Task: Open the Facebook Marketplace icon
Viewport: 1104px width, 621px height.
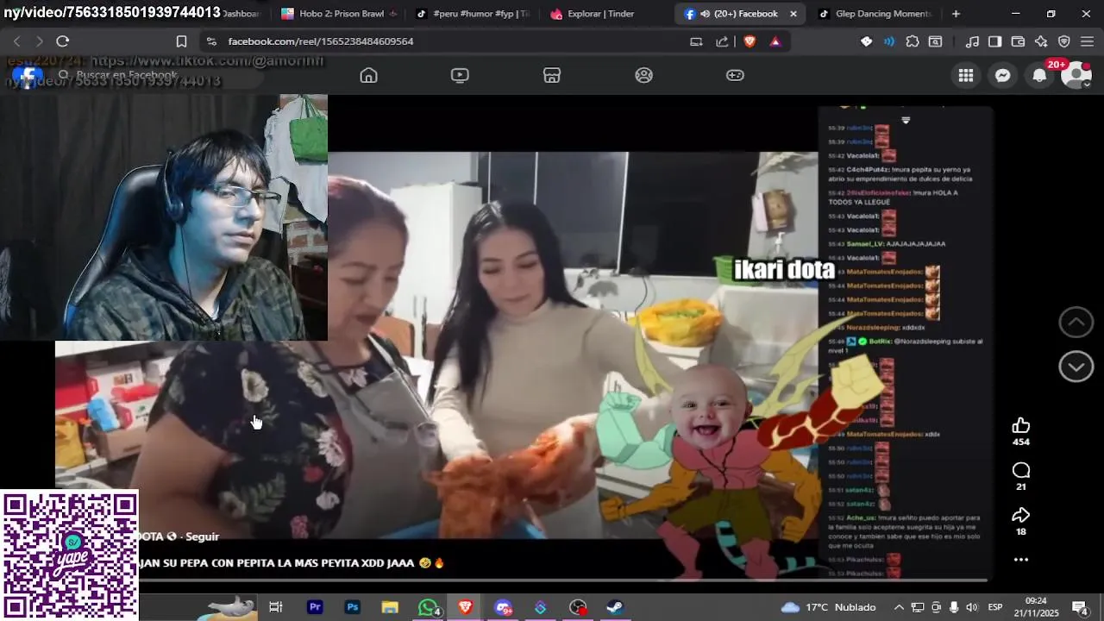Action: click(x=552, y=75)
